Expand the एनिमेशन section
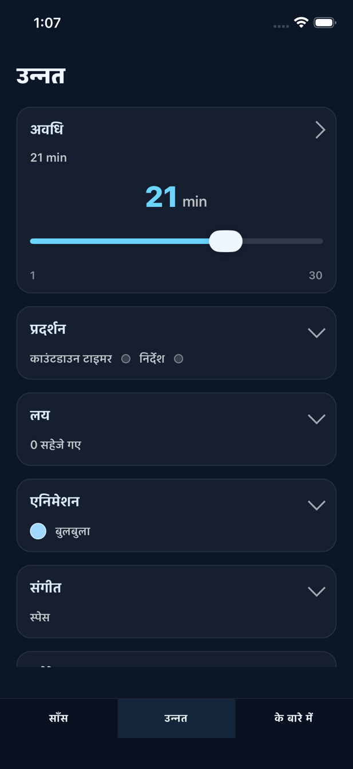 click(316, 505)
